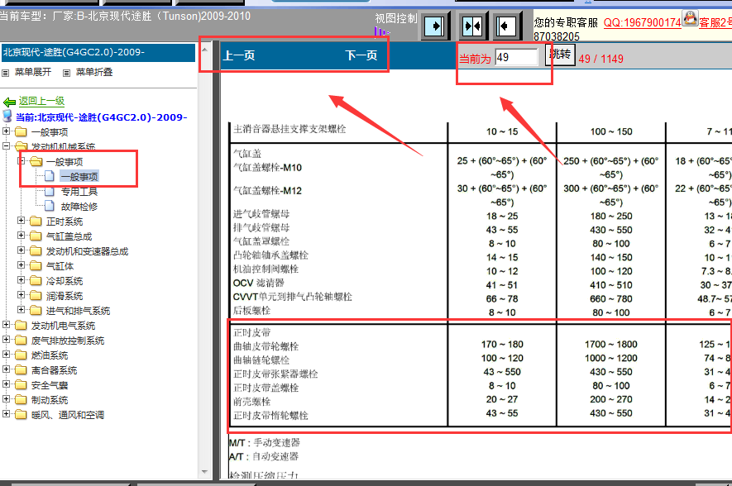Screen dimensions: 732x486
Task: Click the QQ penguin customer service icon
Action: (x=690, y=19)
